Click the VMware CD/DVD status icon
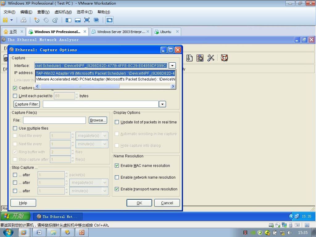 coord(278,225)
